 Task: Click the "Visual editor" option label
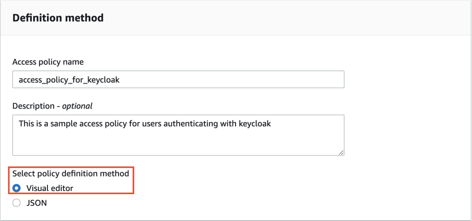pyautogui.click(x=50, y=188)
